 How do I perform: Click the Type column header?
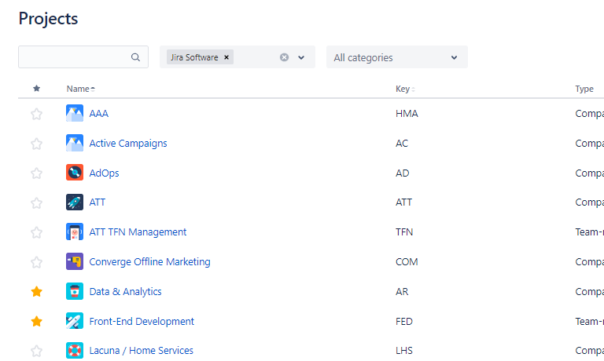point(584,89)
